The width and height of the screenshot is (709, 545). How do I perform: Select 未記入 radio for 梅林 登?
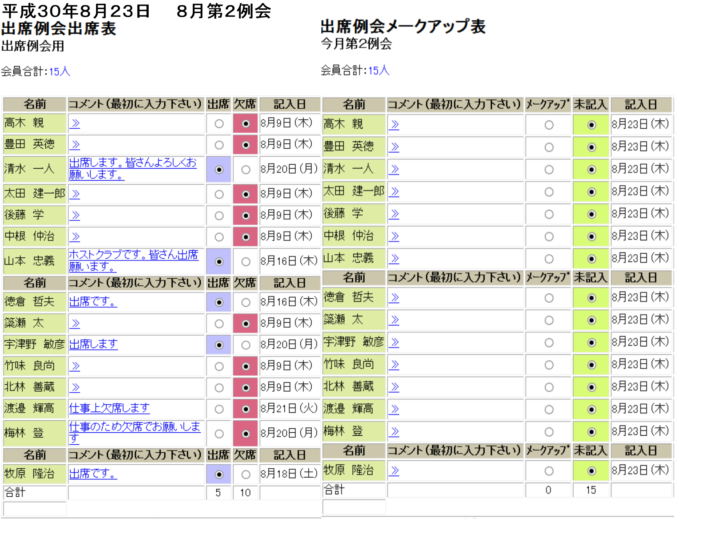tap(592, 432)
